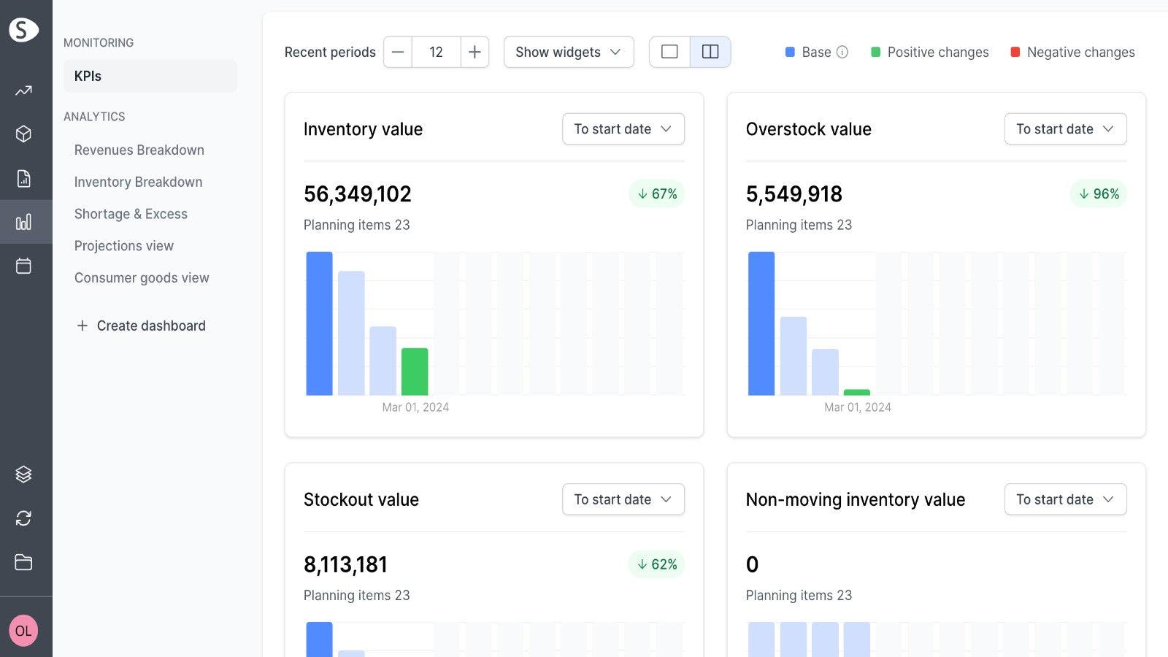Open the folder icon in sidebar
This screenshot has width=1168, height=657.
[x=24, y=562]
